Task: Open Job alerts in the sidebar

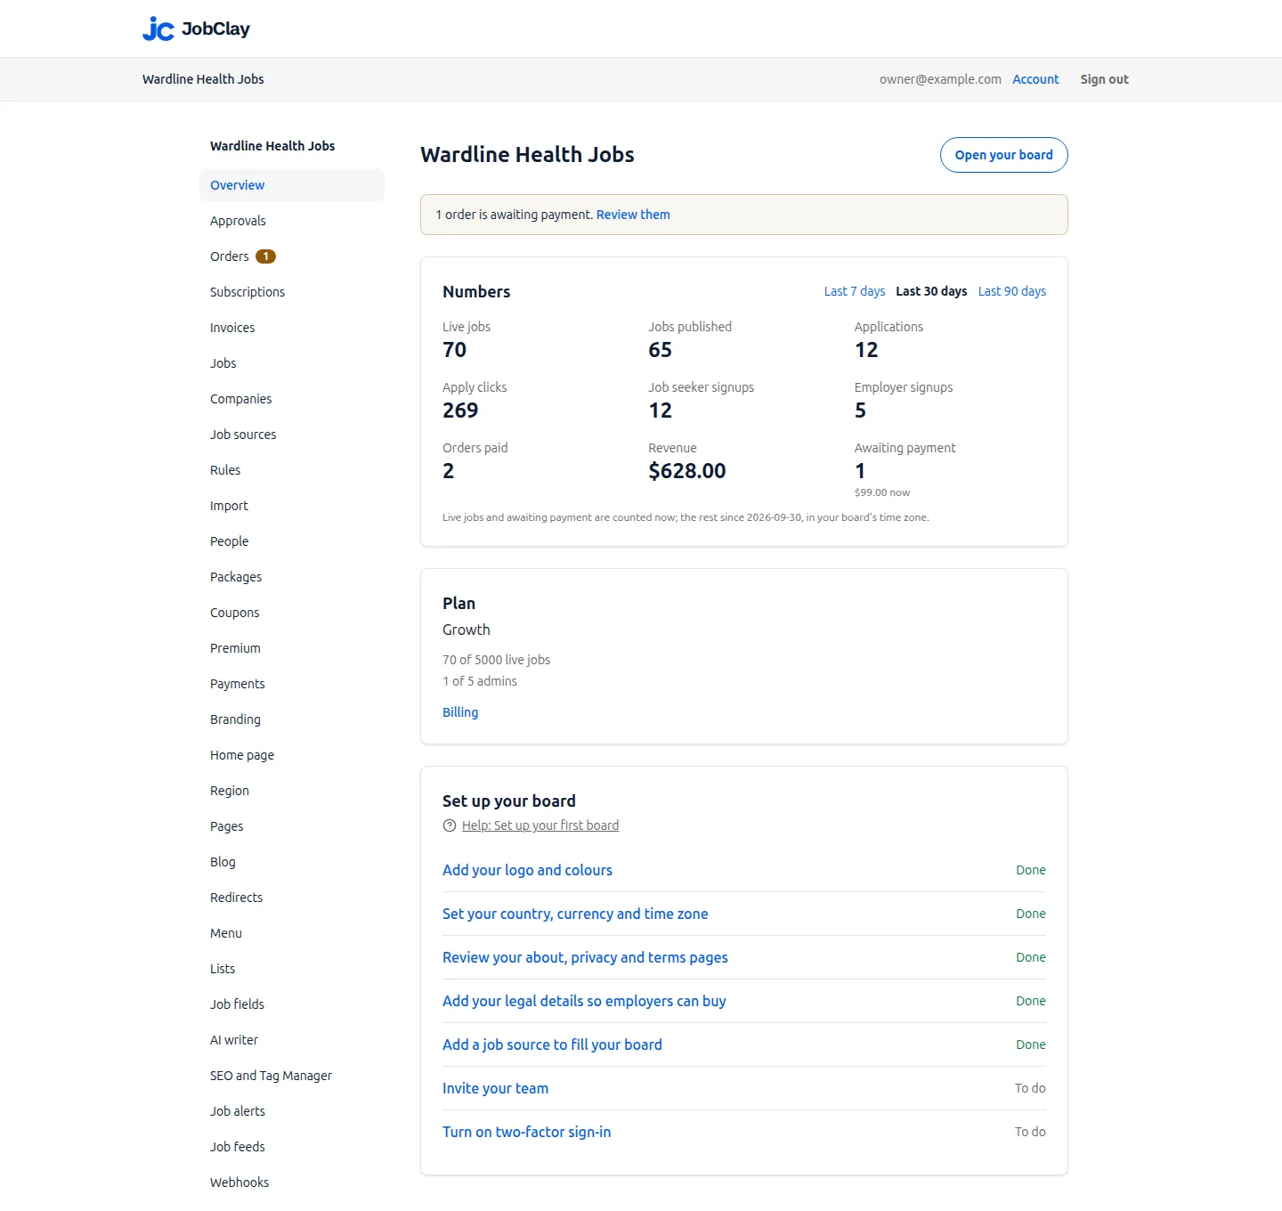Action: pyautogui.click(x=292, y=1111)
